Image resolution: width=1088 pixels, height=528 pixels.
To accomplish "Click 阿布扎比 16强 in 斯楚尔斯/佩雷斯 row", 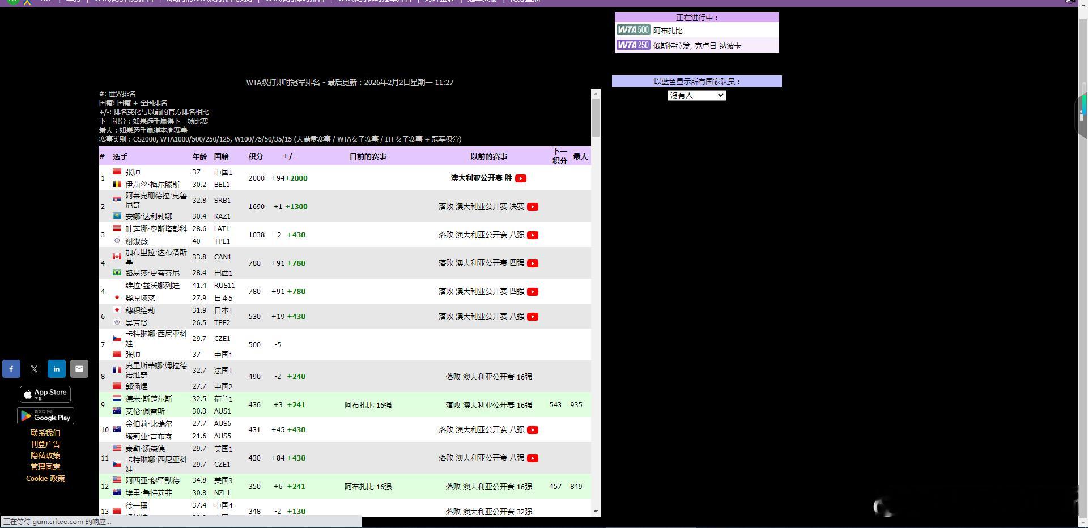I will click(x=368, y=405).
